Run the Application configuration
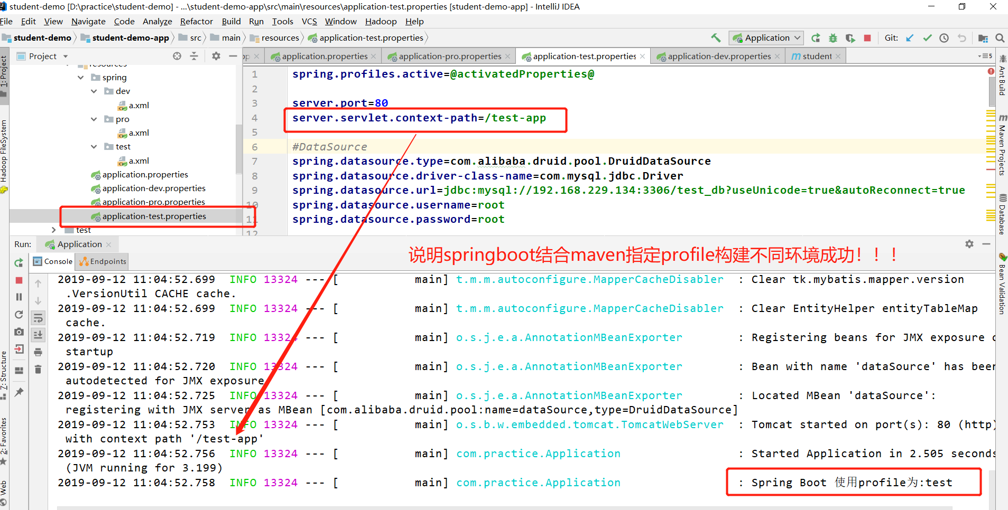The image size is (1008, 510). click(x=816, y=38)
